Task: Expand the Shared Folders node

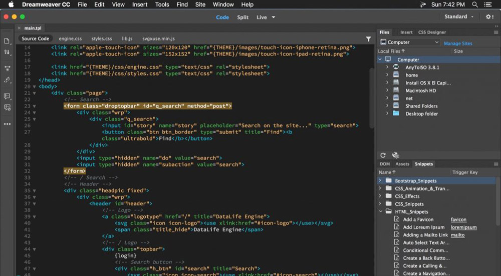Action: coord(387,105)
